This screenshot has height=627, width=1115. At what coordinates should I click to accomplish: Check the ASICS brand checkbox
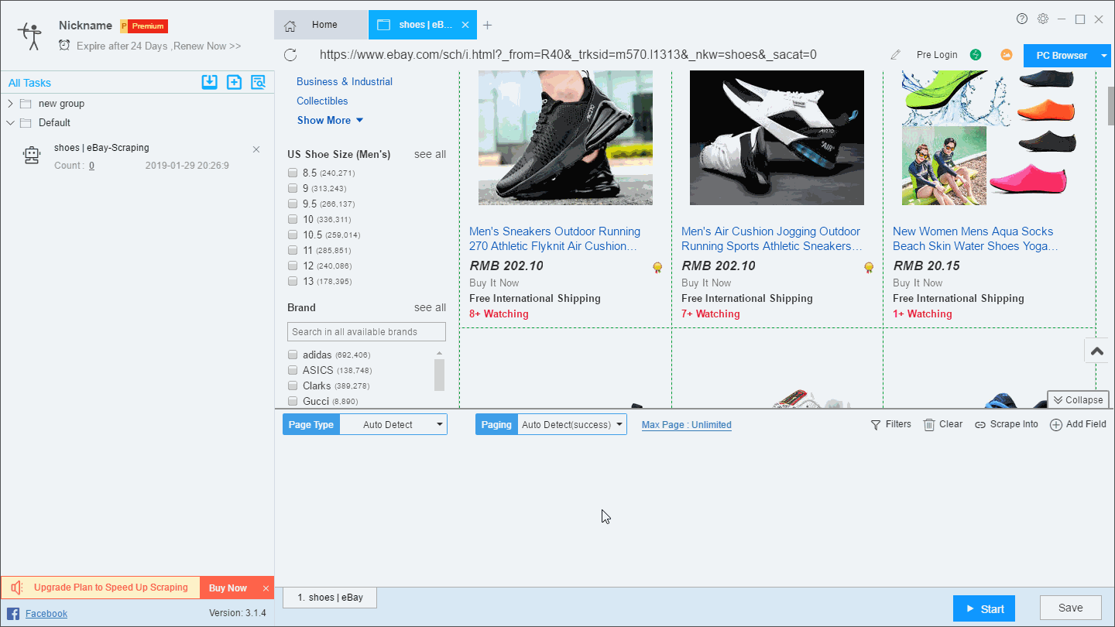point(293,370)
